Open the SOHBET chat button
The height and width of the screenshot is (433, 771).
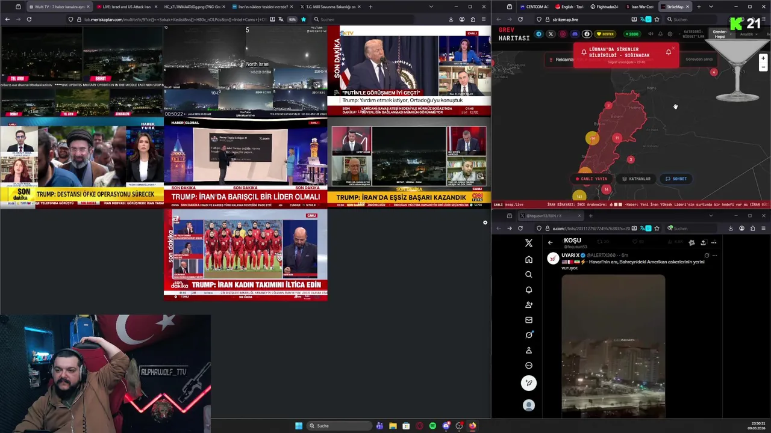coord(676,179)
